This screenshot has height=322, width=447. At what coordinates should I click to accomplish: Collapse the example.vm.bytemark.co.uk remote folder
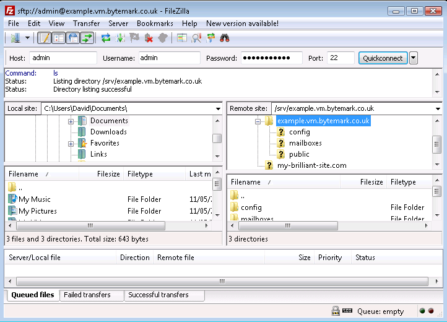pos(258,121)
